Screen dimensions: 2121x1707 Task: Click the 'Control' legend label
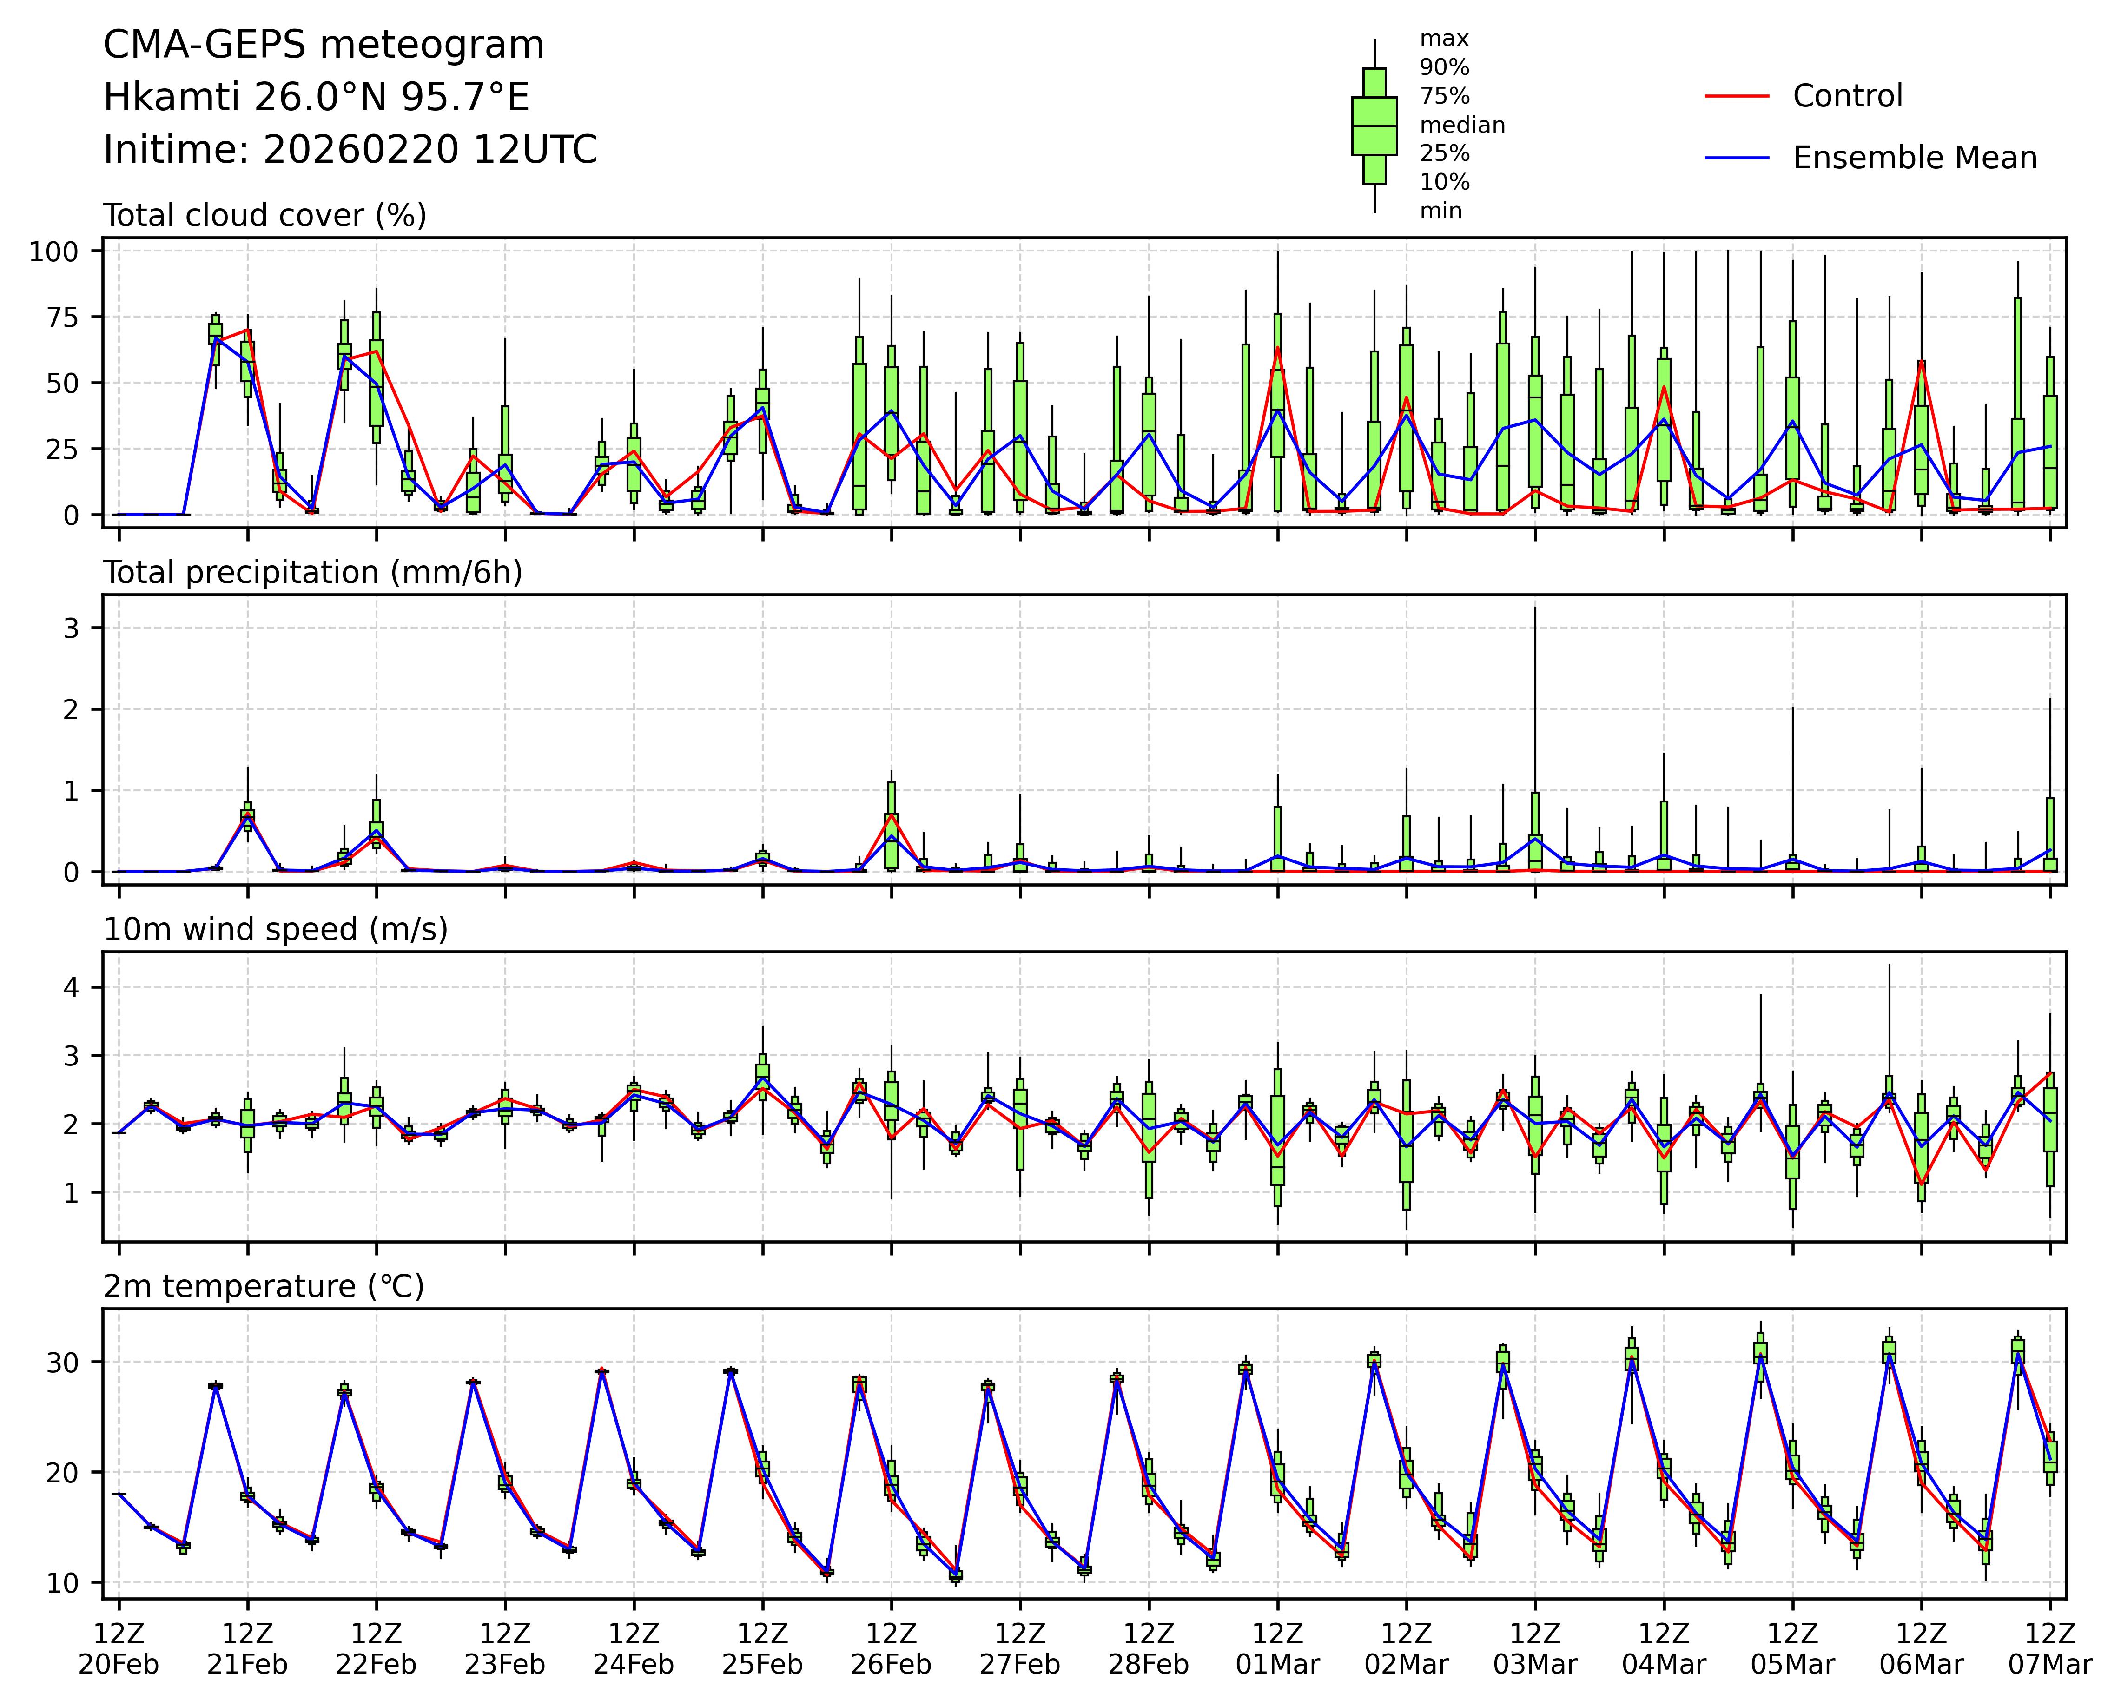point(1848,96)
